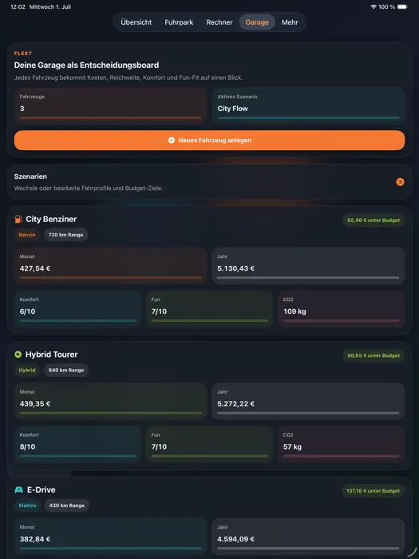This screenshot has height=559, width=419.
Task: Open the Fahrzeuge count tile
Action: [111, 106]
